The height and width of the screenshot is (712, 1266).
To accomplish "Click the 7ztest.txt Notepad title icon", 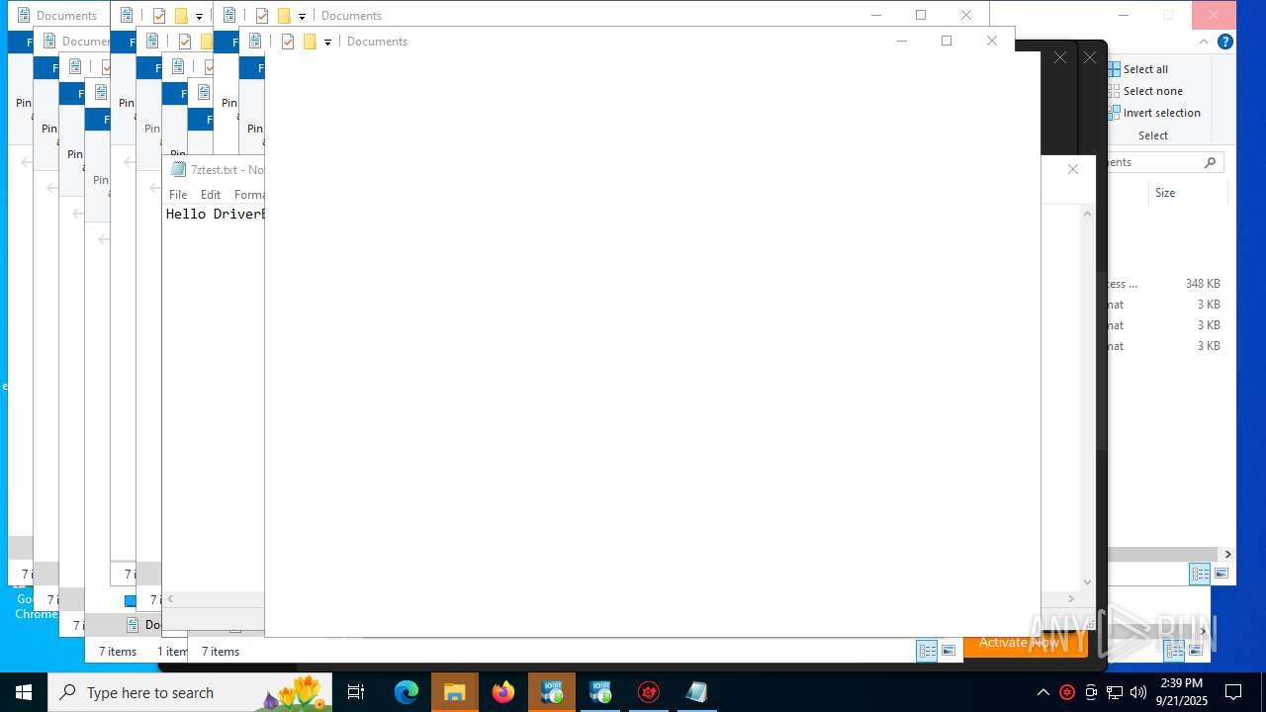I will (178, 169).
